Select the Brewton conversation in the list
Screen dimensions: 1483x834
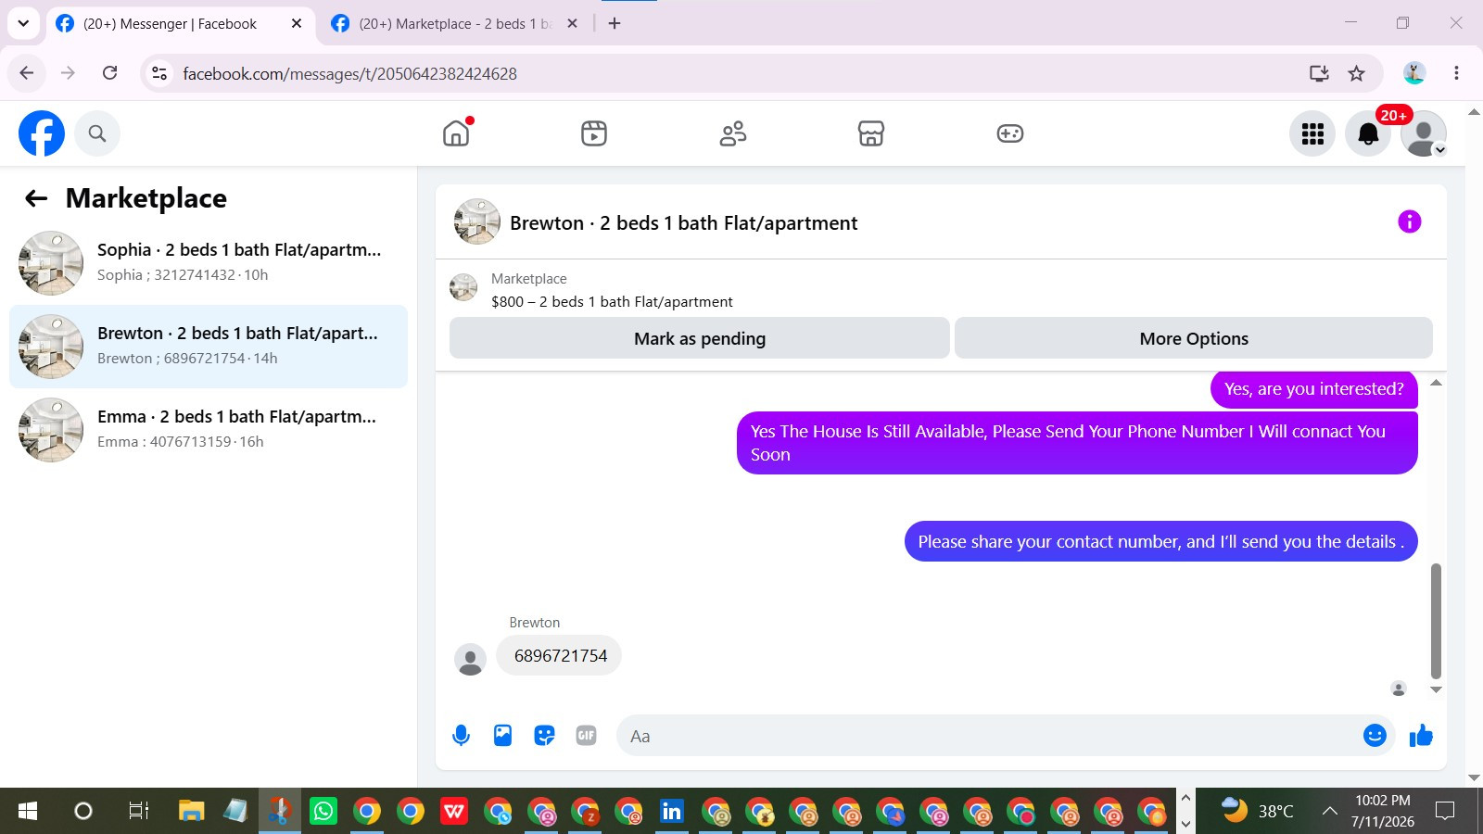point(209,347)
